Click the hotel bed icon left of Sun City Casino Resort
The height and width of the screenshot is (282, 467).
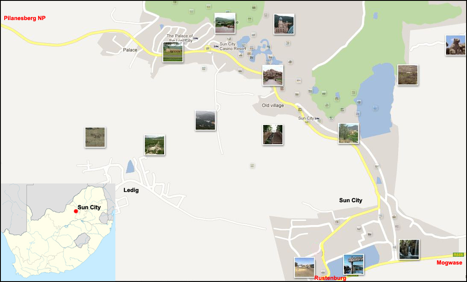(216, 46)
